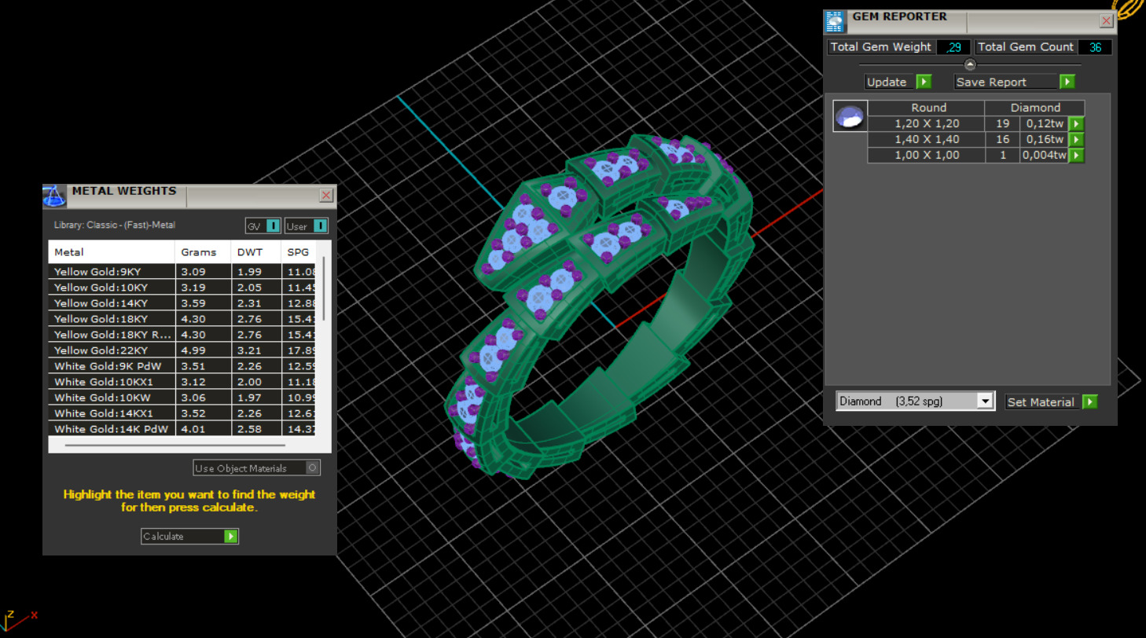Click the 1,20 X 1,20 size cell

click(927, 124)
